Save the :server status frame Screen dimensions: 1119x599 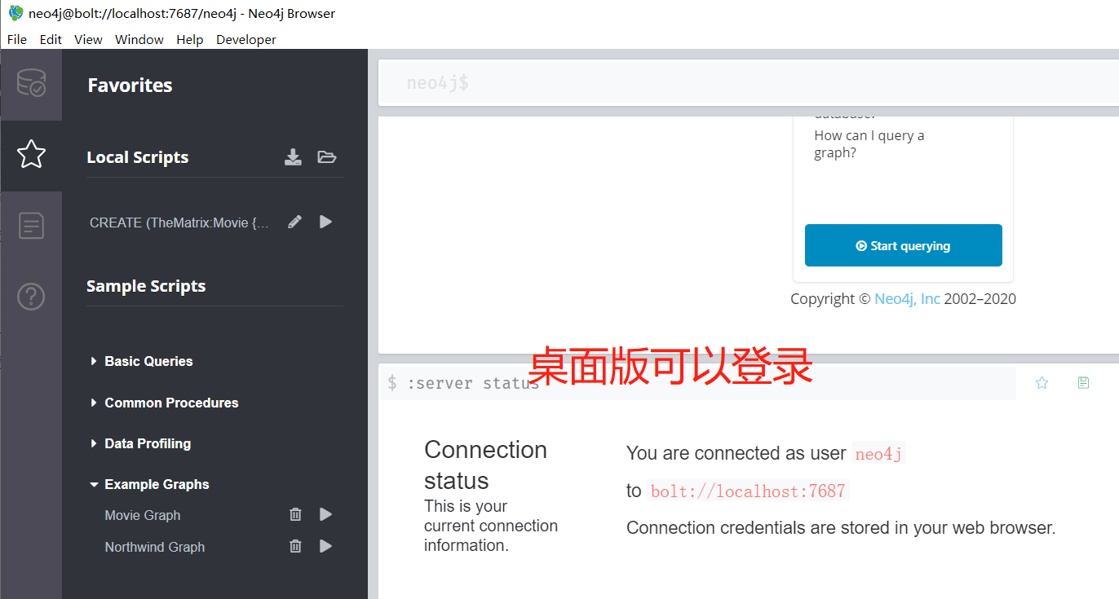[x=1083, y=383]
